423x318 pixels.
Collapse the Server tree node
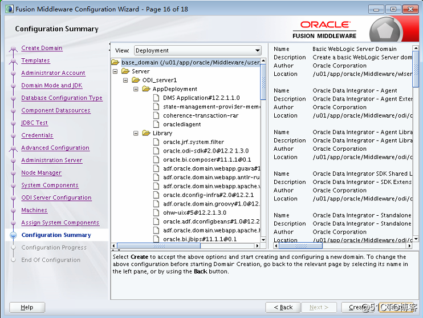point(115,71)
